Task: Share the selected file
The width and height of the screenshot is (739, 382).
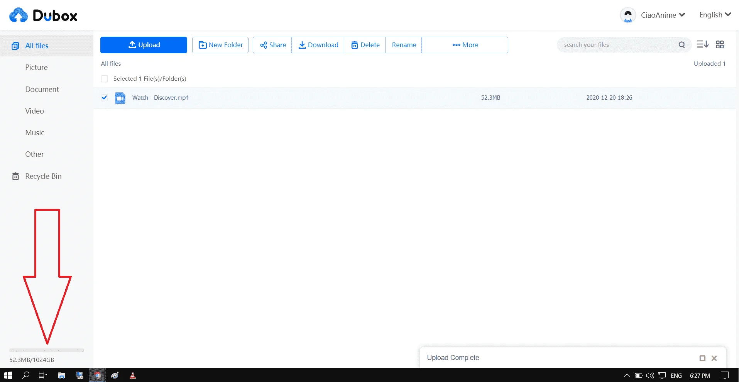Action: point(272,45)
